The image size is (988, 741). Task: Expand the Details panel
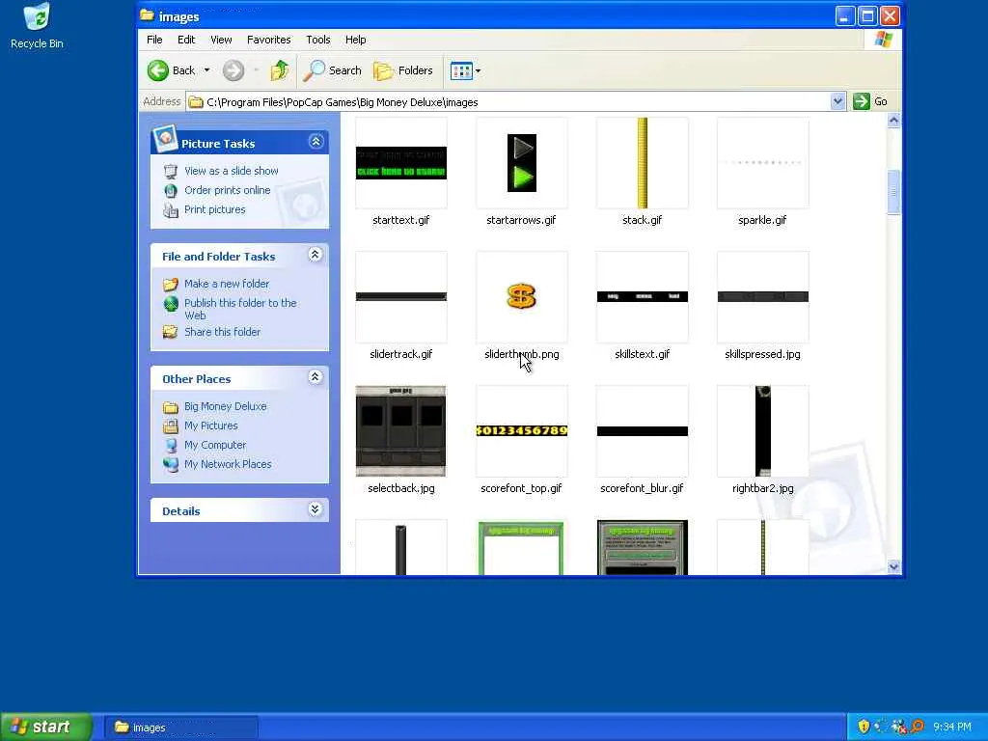pyautogui.click(x=316, y=509)
